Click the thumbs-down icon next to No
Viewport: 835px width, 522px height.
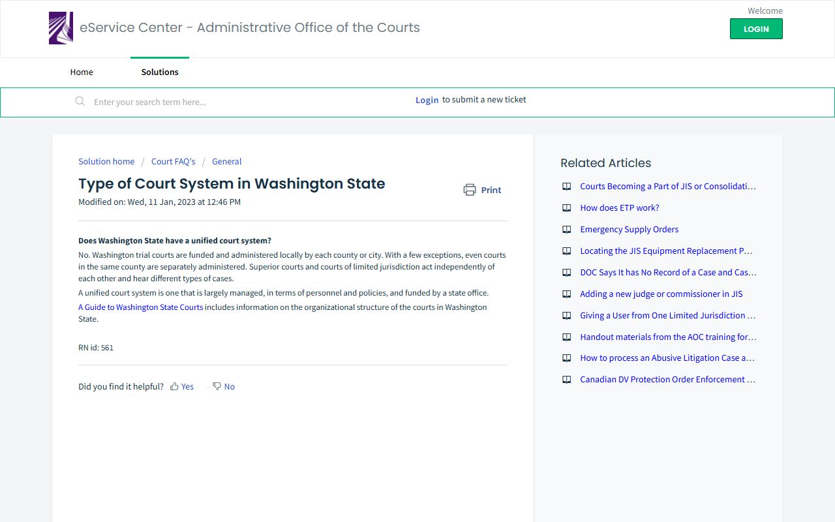[x=217, y=386]
